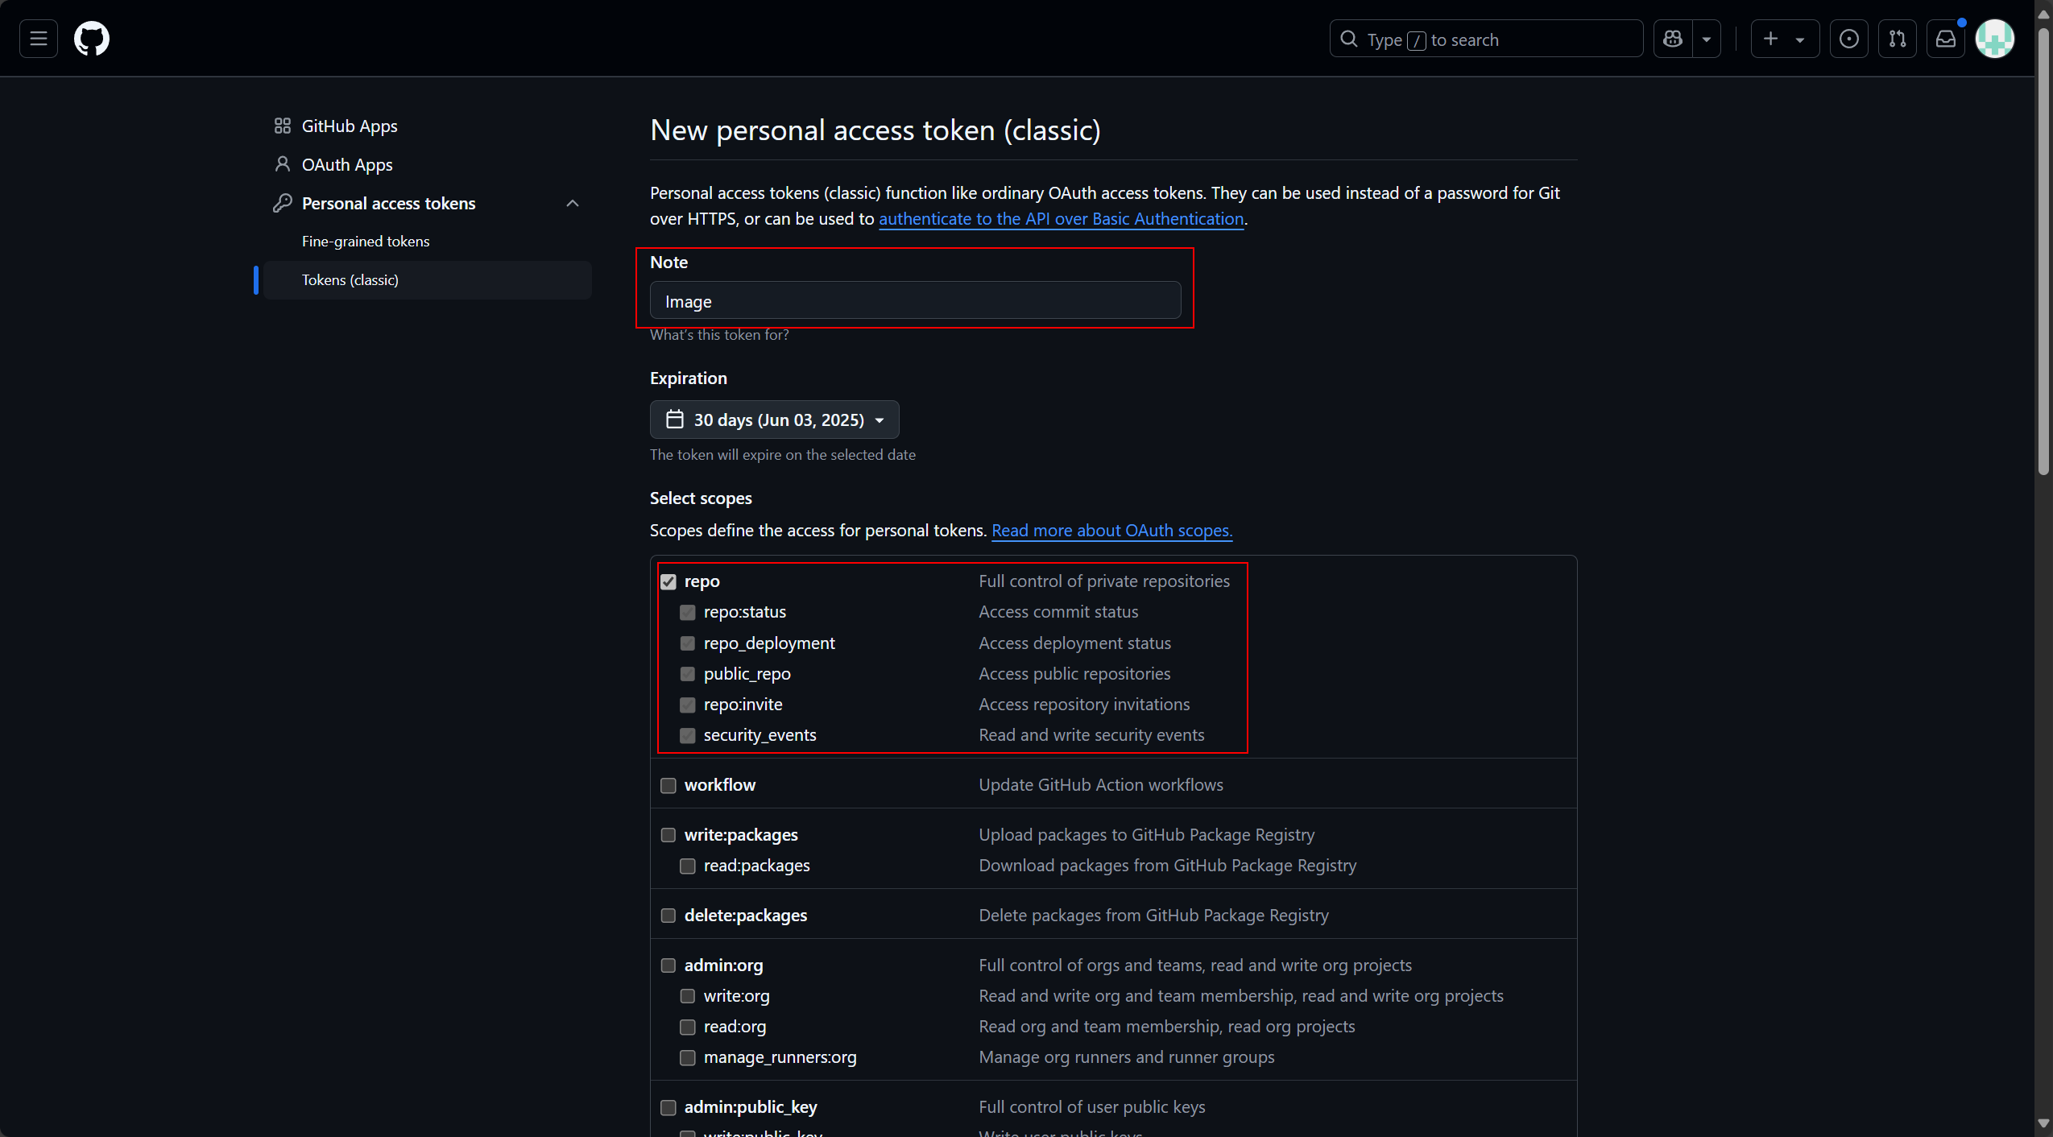Collapse the Personal access tokens section
Image resolution: width=2053 pixels, height=1137 pixels.
(x=573, y=203)
